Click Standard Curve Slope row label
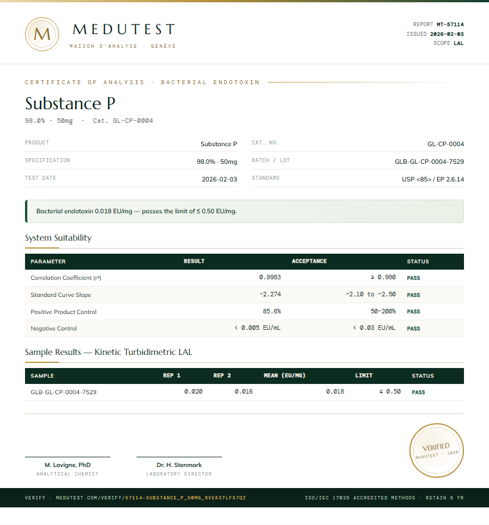The width and height of the screenshot is (489, 525). [x=61, y=295]
